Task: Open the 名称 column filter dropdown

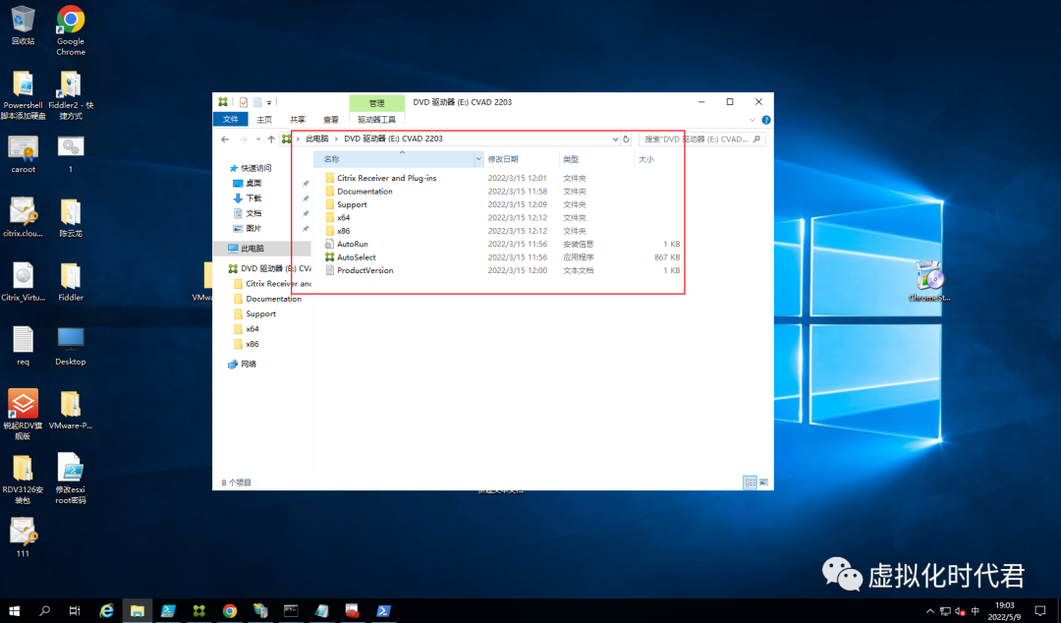Action: point(478,159)
